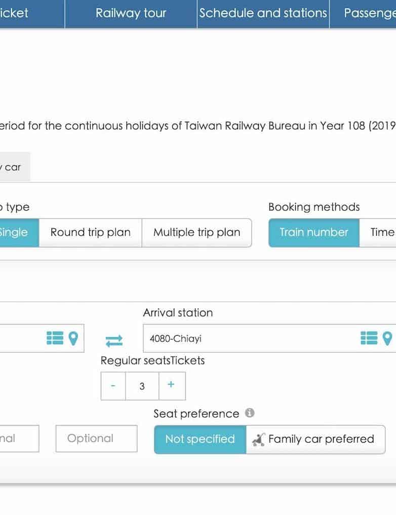Decrease regular seat tickets count
396x515 pixels.
(113, 386)
